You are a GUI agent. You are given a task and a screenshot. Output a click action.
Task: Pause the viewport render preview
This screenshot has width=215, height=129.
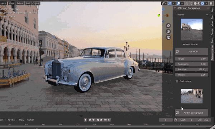coord(211,4)
